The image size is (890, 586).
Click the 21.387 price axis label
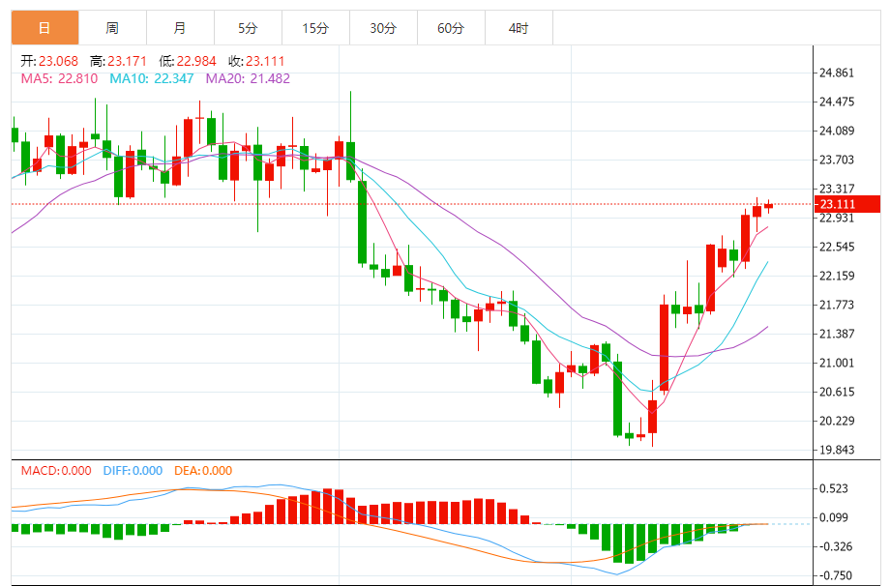[837, 335]
